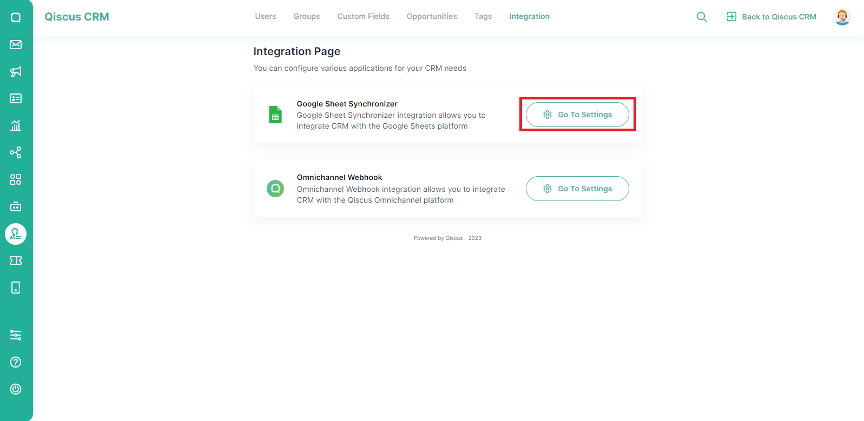This screenshot has width=864, height=421.
Task: Click the Integration Page heading
Action: (x=297, y=51)
